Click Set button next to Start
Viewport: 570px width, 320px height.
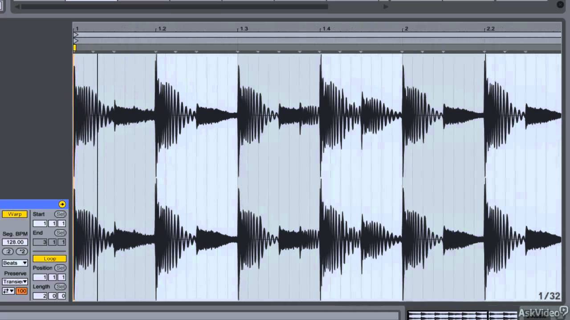click(60, 214)
